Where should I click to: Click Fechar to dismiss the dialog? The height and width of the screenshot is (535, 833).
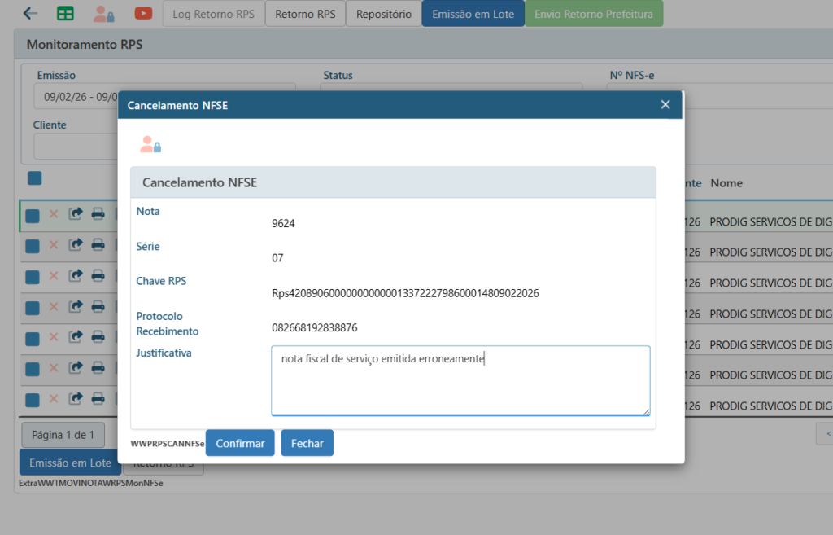(x=307, y=443)
